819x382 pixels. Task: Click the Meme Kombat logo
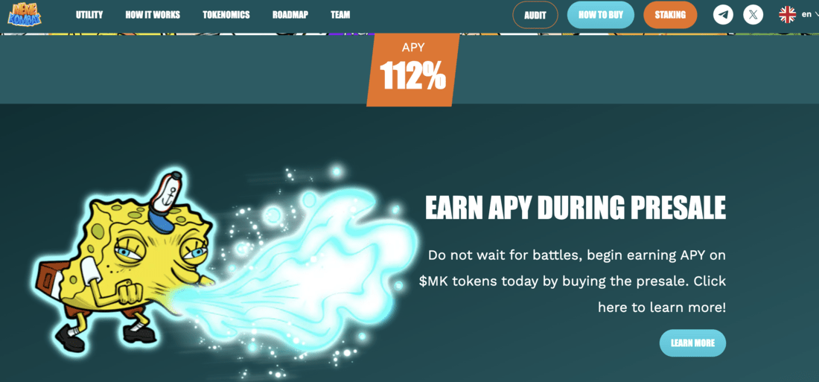25,14
